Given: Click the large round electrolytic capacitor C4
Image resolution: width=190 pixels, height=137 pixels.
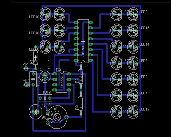Looking at the screenshot, I should coord(36,112).
